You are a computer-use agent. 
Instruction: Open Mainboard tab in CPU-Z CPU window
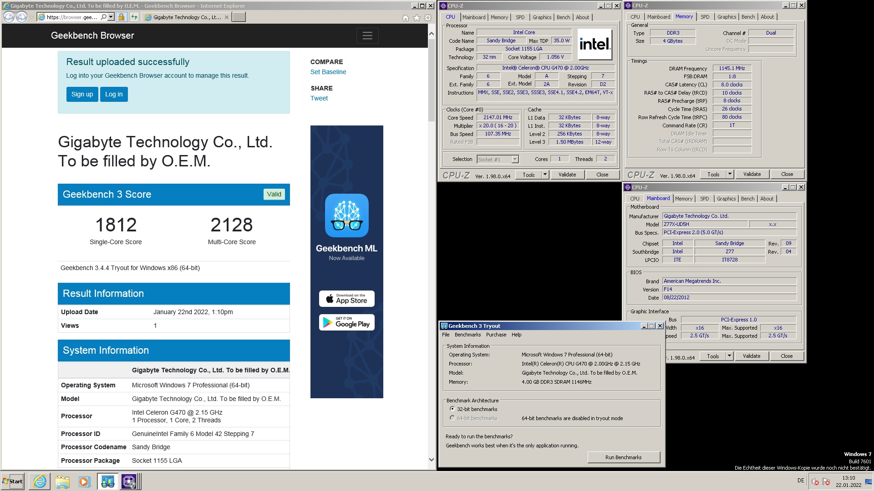[474, 17]
